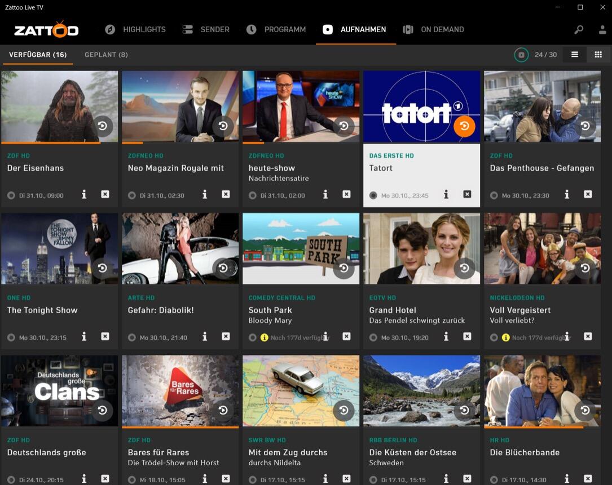Open the user account profile icon
This screenshot has height=485, width=612.
602,30
